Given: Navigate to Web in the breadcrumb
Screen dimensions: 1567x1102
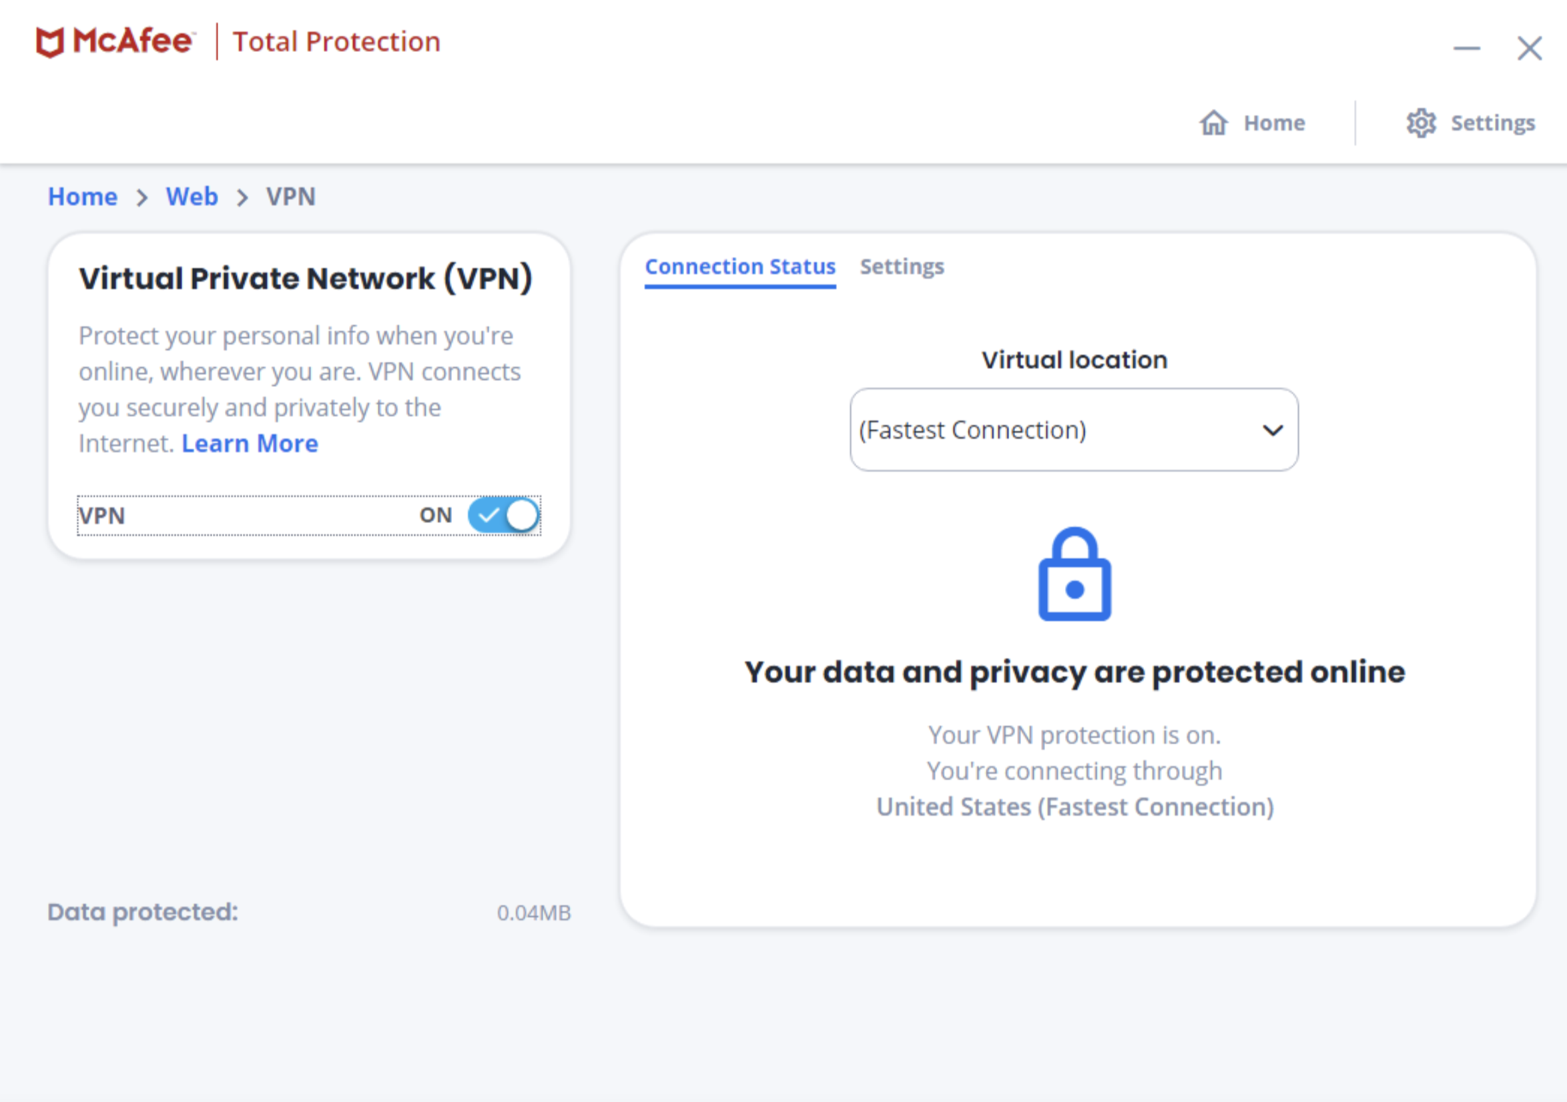Looking at the screenshot, I should point(192,197).
